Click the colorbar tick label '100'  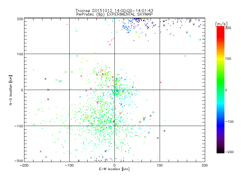[x=228, y=58]
